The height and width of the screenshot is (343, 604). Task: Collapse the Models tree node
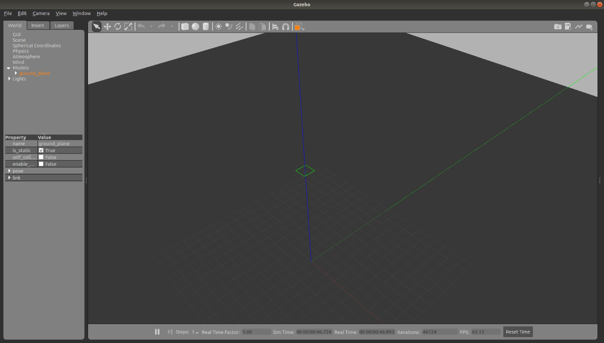pos(8,68)
